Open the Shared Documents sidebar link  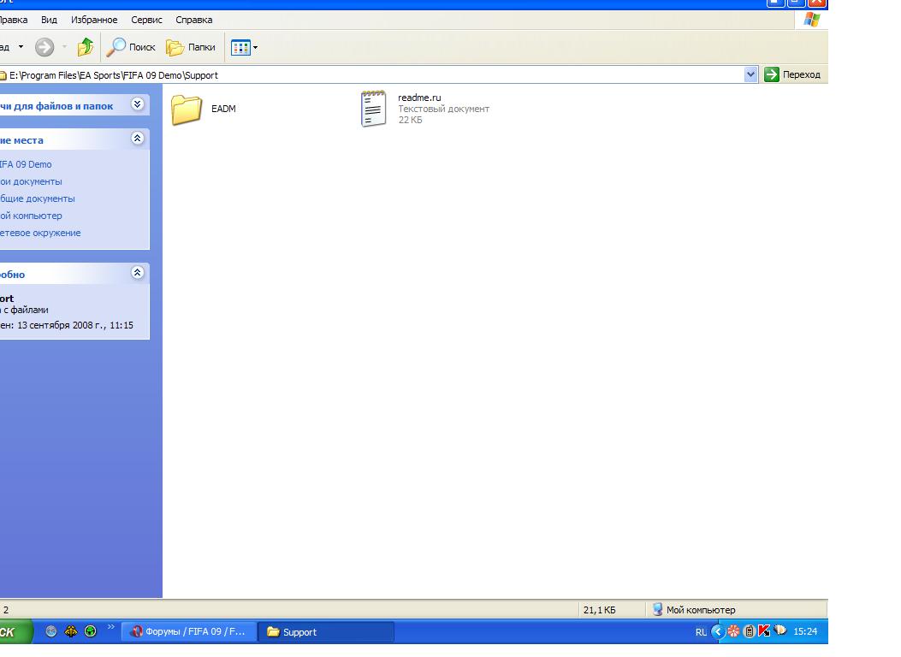pos(38,198)
